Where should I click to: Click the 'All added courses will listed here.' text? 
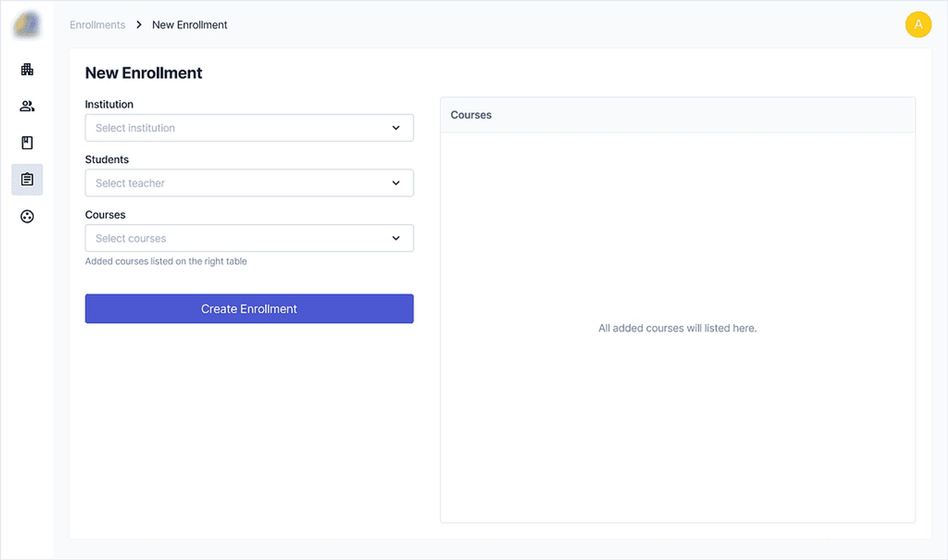677,328
